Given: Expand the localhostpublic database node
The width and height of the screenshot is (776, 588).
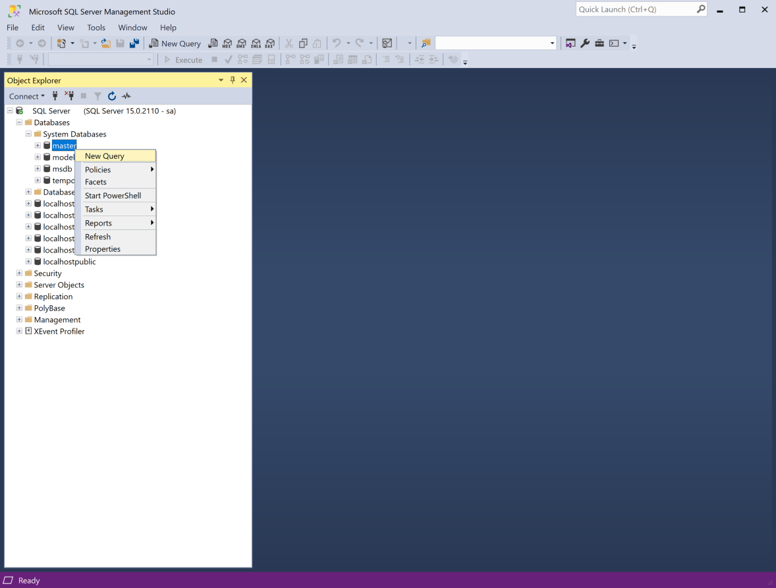Looking at the screenshot, I should (28, 262).
